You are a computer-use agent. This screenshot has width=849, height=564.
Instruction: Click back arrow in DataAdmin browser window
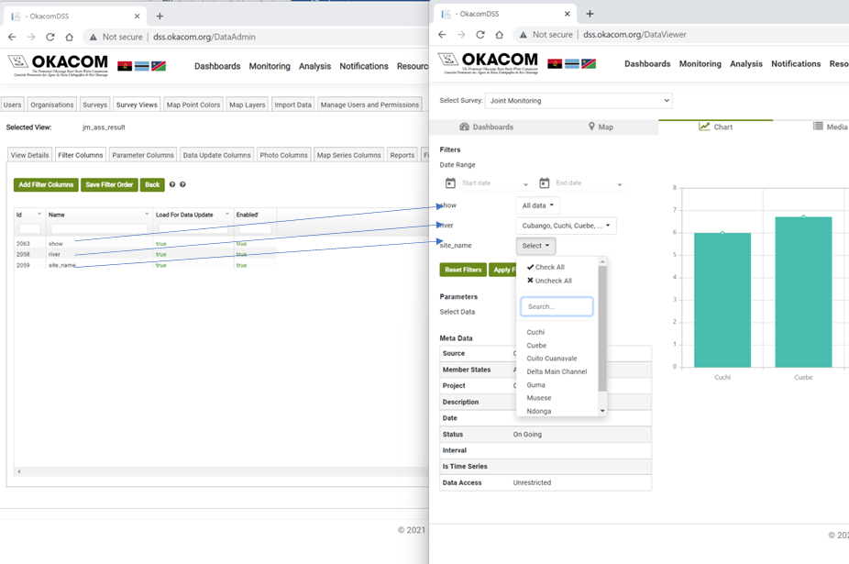point(12,37)
